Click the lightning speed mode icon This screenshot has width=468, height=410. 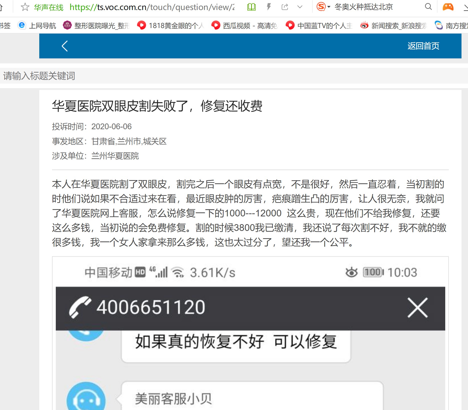click(269, 7)
